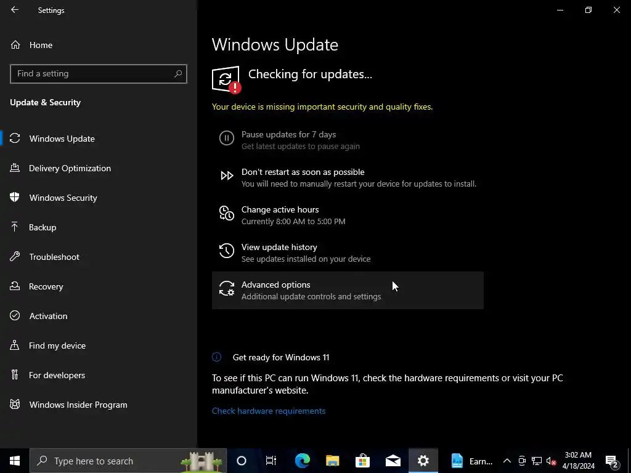Click the Windows Insider cat icon
This screenshot has height=473, width=631.
pyautogui.click(x=15, y=404)
